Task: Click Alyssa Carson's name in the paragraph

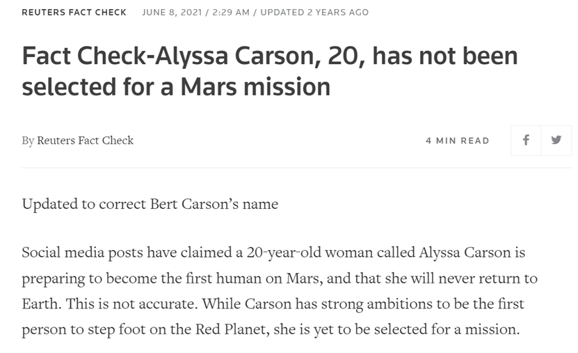Action: [465, 253]
